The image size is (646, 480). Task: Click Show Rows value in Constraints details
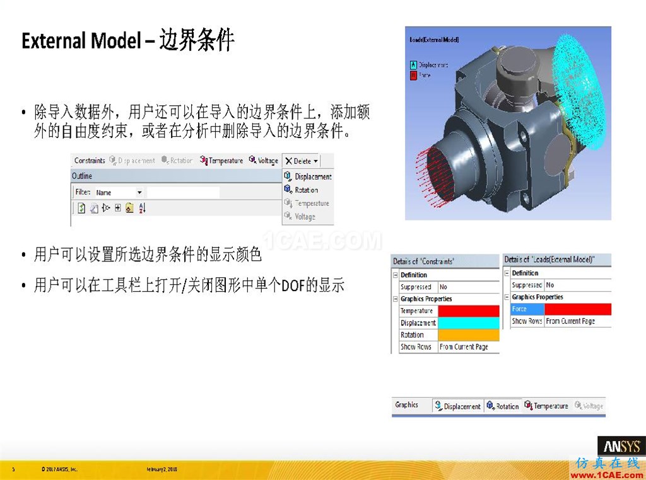click(469, 346)
